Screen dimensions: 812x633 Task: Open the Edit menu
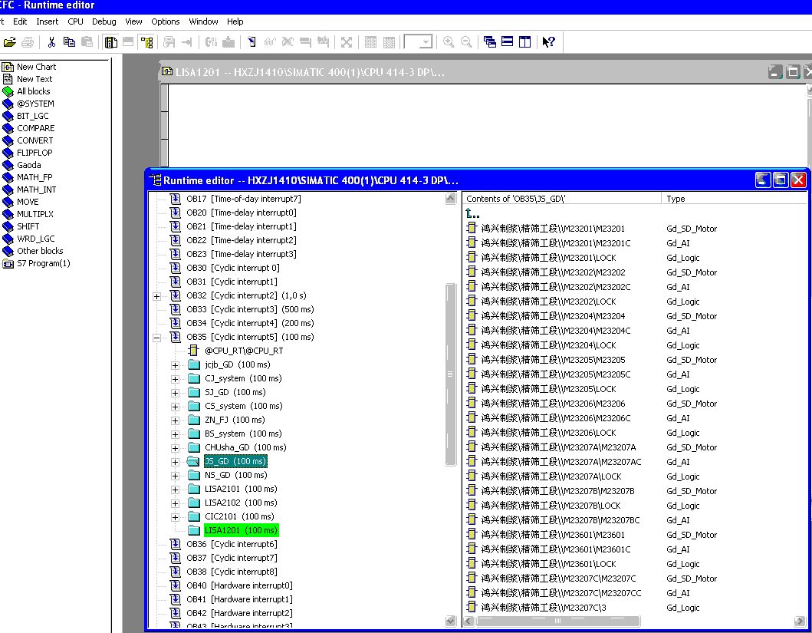pyautogui.click(x=20, y=21)
